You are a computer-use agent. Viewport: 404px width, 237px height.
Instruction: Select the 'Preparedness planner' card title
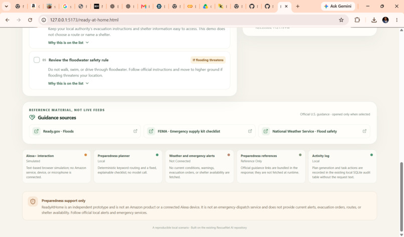tap(114, 156)
